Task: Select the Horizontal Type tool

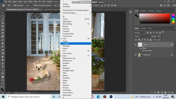Action: pyautogui.click(x=2, y=67)
